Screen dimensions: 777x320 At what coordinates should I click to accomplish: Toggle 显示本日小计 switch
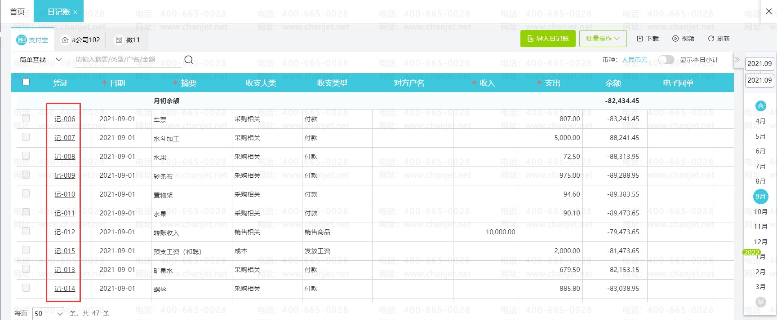666,60
